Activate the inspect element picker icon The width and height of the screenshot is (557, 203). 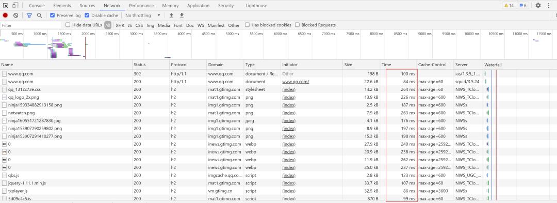point(6,5)
